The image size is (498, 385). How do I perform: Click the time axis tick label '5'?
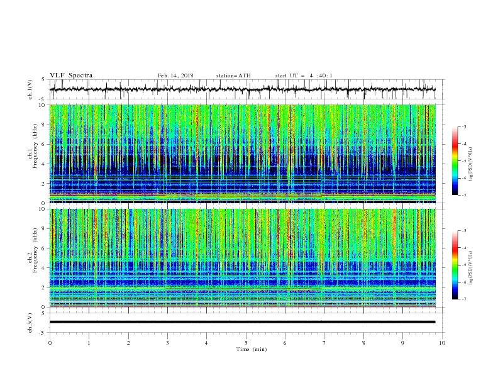pos(246,343)
